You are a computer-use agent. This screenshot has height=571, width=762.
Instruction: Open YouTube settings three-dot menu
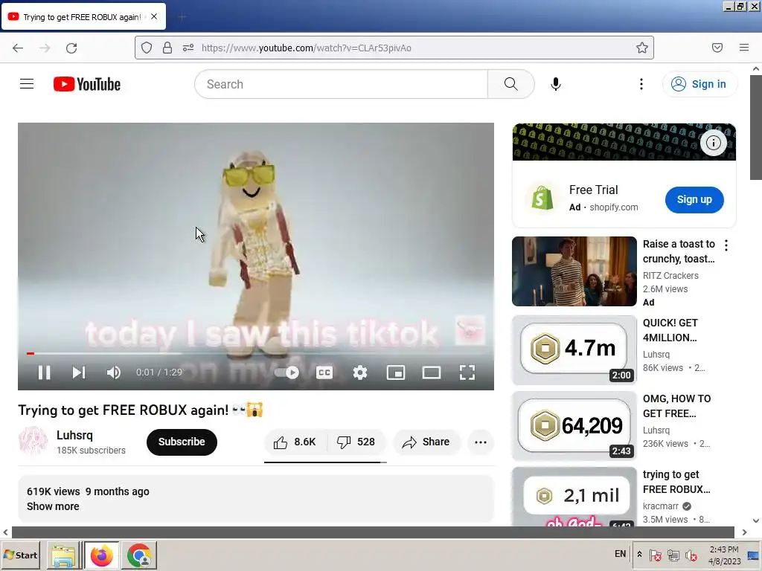641,84
